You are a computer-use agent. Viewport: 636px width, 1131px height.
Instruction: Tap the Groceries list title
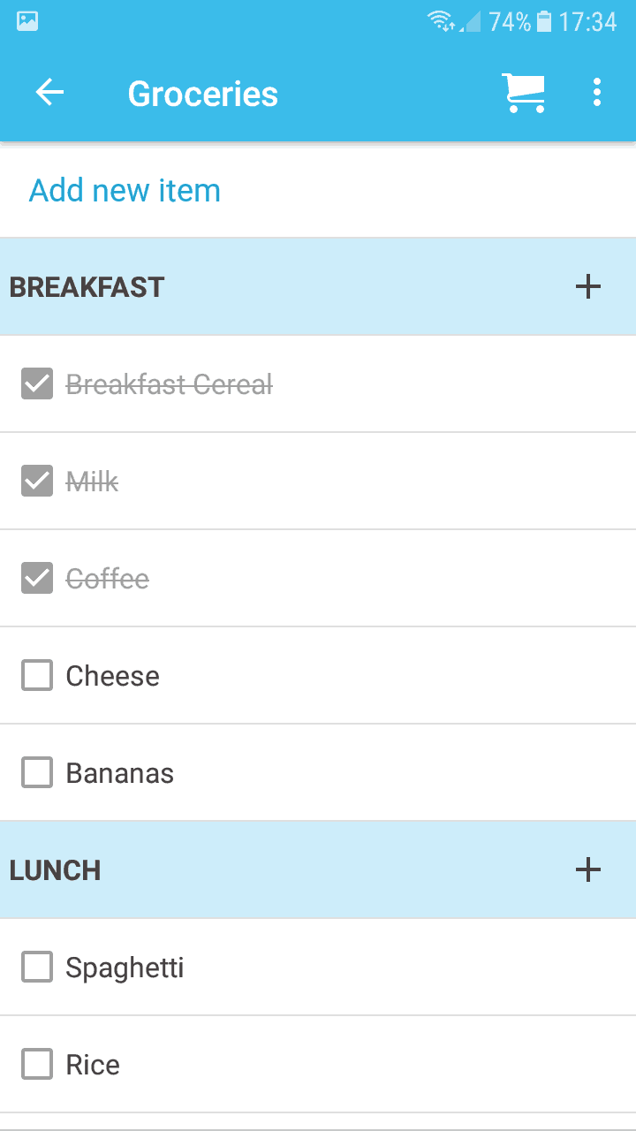[x=202, y=94]
